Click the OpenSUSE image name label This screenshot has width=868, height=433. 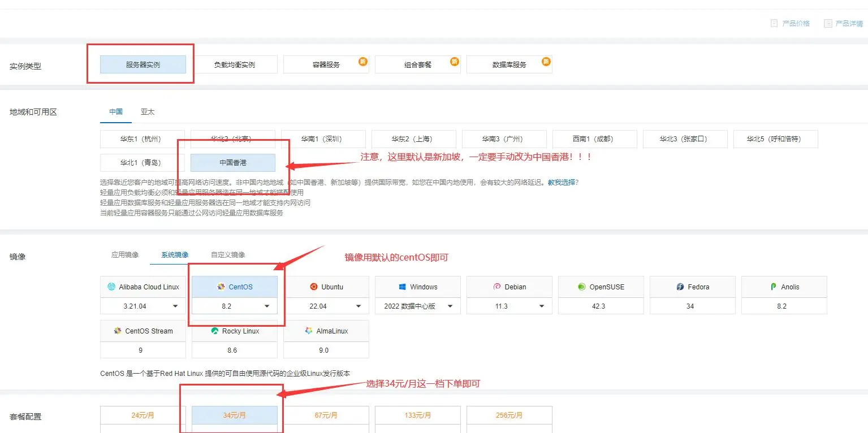[607, 287]
